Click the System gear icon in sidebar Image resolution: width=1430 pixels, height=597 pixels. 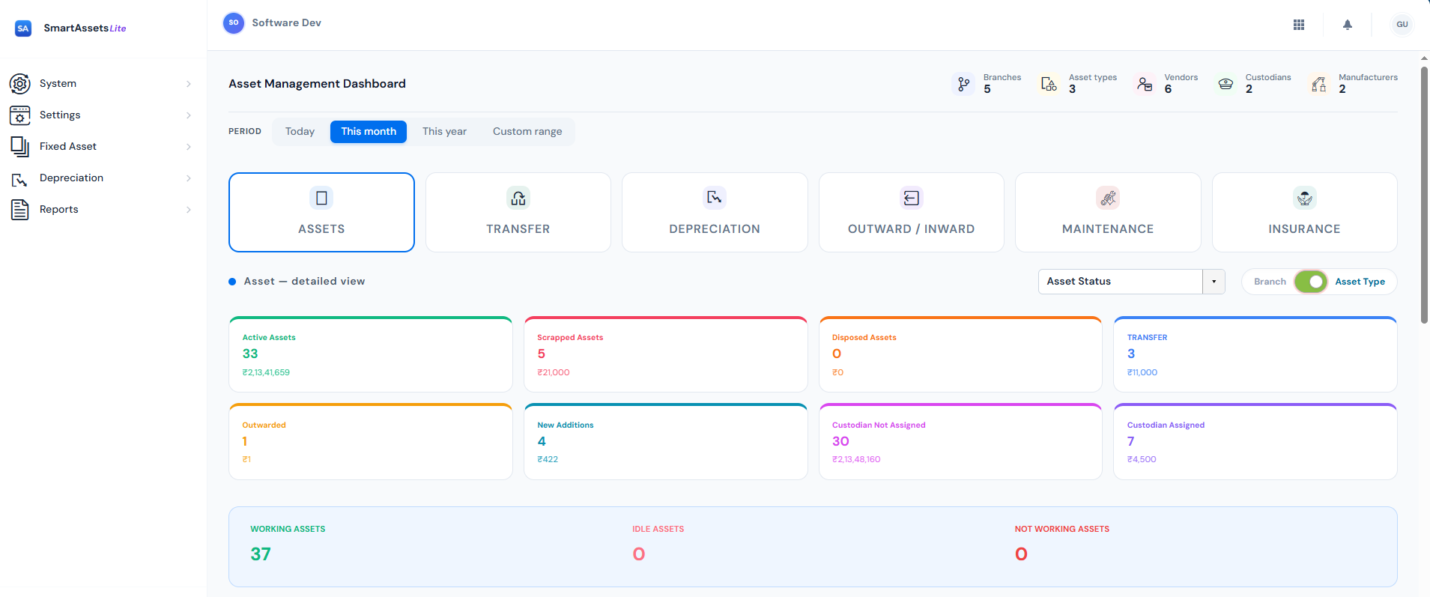(x=20, y=83)
